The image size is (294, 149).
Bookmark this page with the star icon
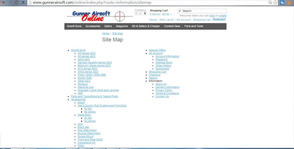[275, 2]
